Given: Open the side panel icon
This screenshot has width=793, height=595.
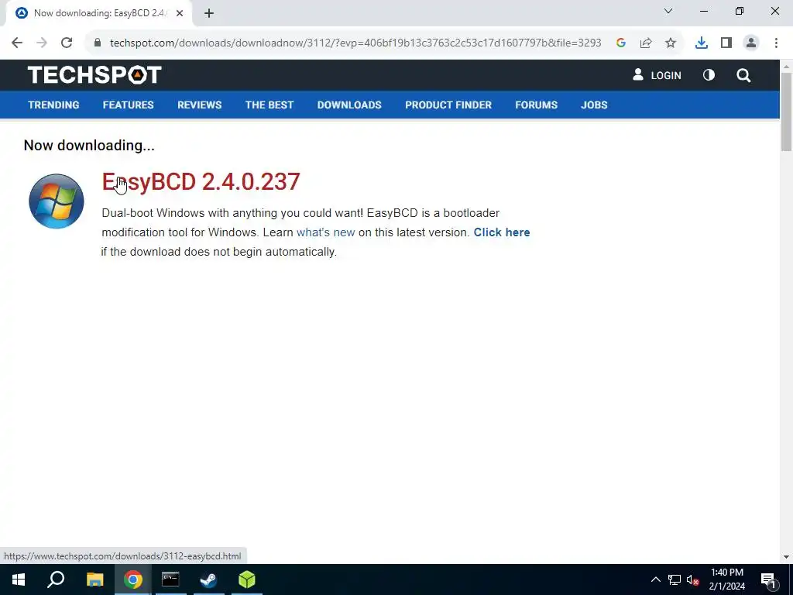Looking at the screenshot, I should [726, 43].
